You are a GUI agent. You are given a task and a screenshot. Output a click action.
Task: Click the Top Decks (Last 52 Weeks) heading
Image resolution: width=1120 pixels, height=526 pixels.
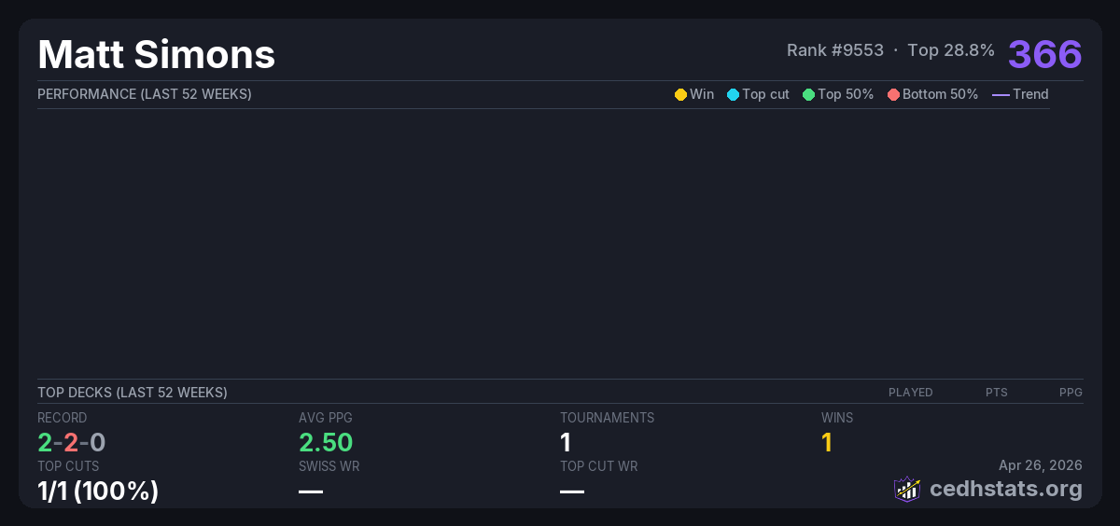coord(132,393)
